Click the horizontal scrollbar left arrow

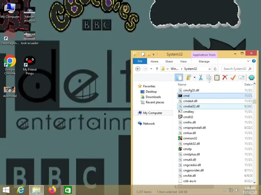pos(175,187)
